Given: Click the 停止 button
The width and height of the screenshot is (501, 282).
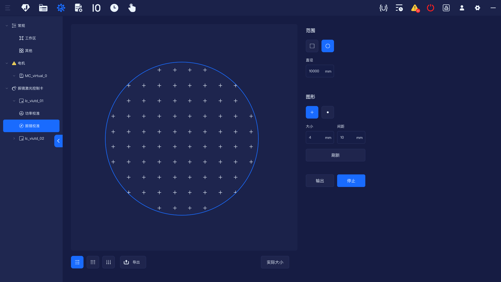Looking at the screenshot, I should point(351,181).
